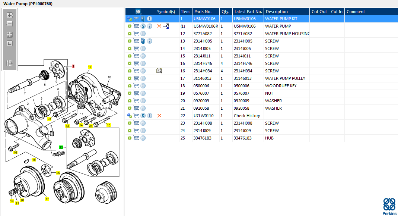Click the S icon on the U7LW0110 row
The image size is (398, 216).
143,116
